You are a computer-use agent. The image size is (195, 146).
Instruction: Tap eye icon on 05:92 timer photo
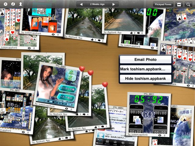[160, 135]
